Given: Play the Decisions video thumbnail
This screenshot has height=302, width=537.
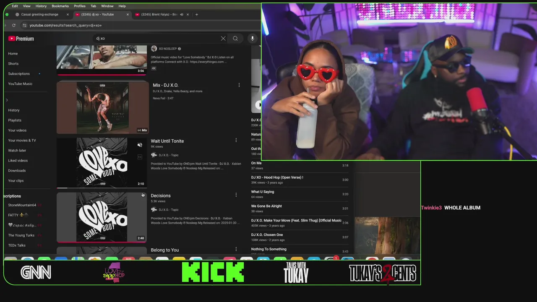Looking at the screenshot, I should click(102, 217).
